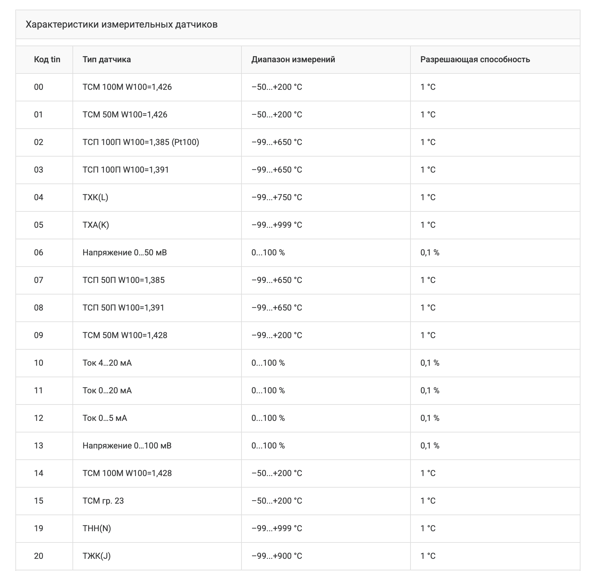Click the "ТСМ гр. 23" cell
Screen dimensions: 592x571
pyautogui.click(x=103, y=501)
